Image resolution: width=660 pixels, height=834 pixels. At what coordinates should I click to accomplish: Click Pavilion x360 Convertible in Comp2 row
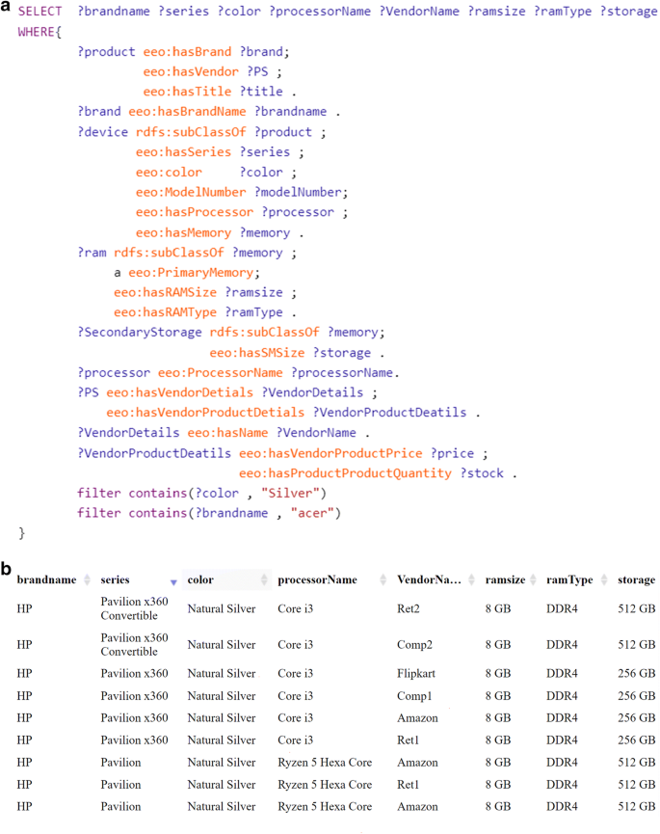pyautogui.click(x=135, y=645)
